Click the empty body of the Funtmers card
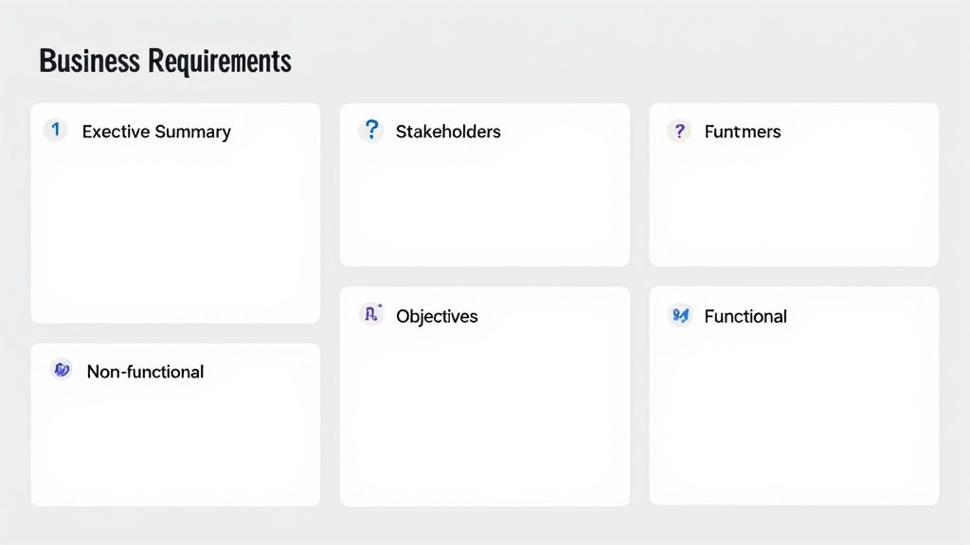 (794, 203)
